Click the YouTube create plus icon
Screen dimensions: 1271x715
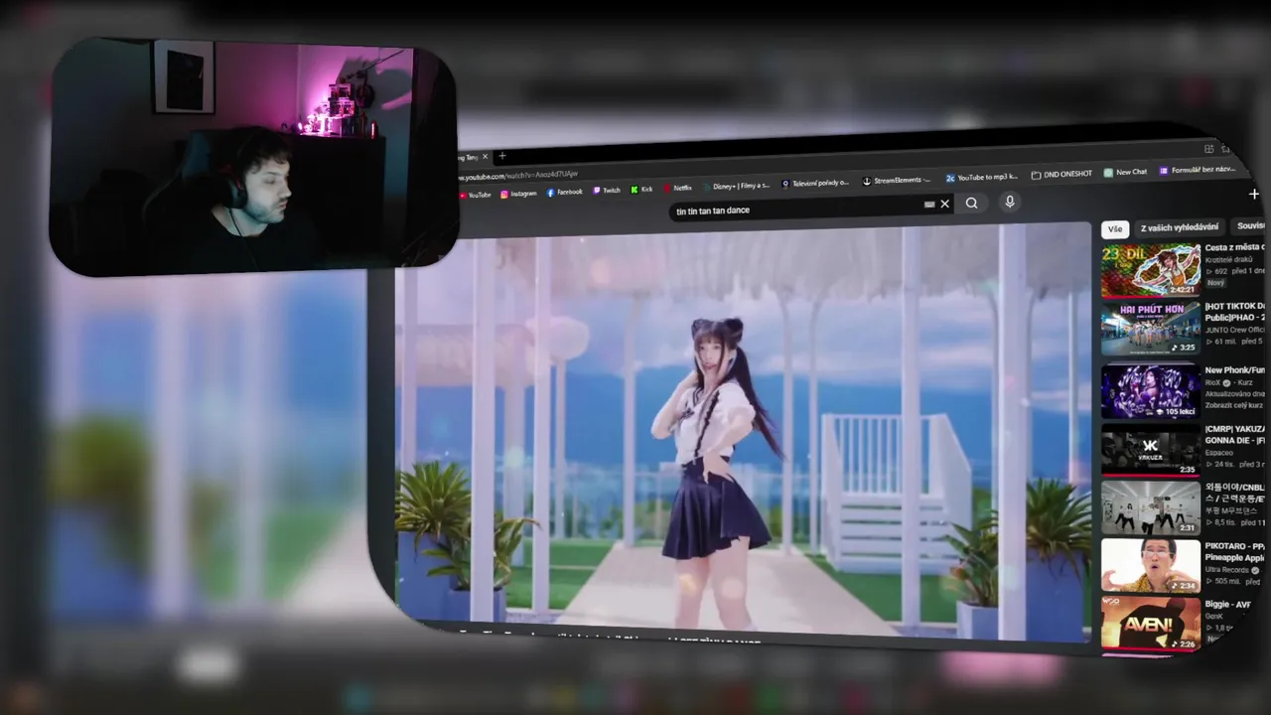tap(1253, 195)
